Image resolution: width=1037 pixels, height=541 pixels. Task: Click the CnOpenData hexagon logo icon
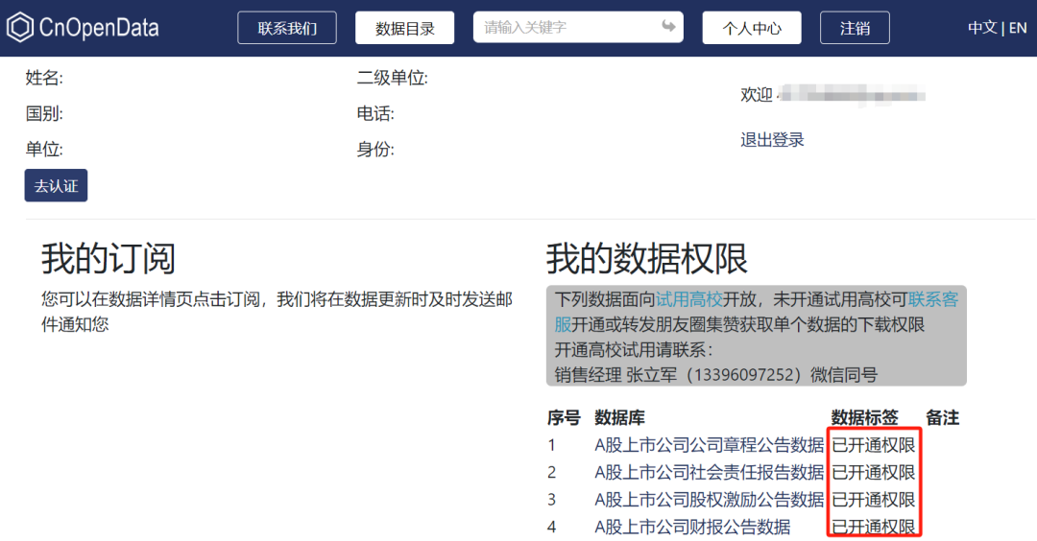(20, 28)
